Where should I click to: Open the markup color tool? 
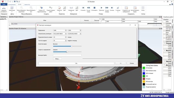(64, 9)
